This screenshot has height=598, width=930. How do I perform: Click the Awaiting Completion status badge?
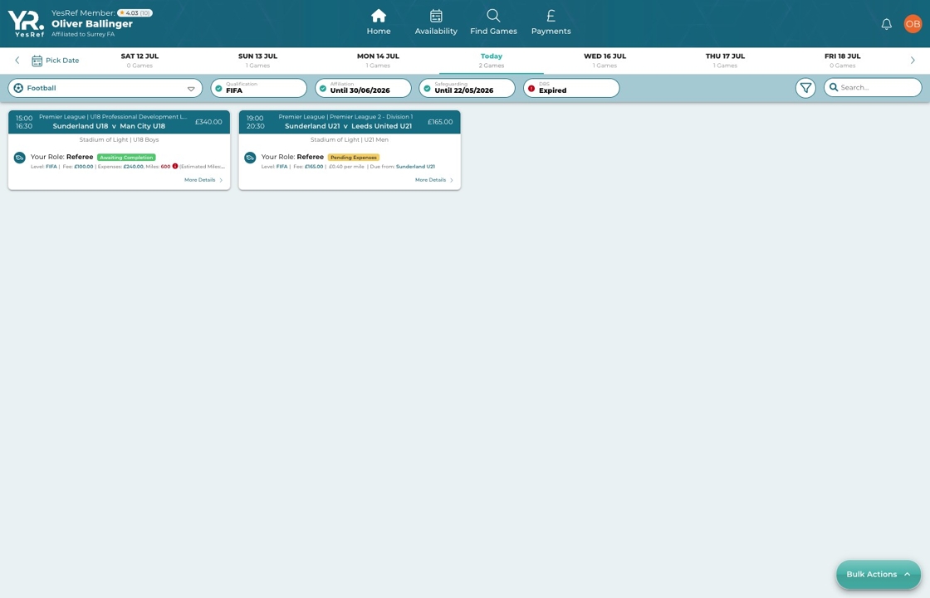[126, 157]
